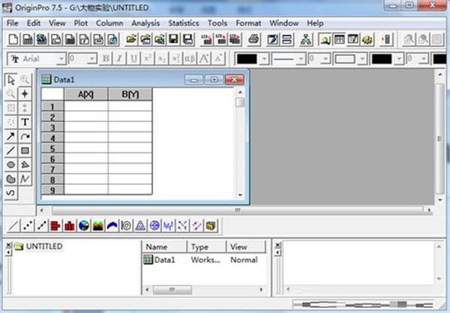The image size is (450, 313).
Task: Create a Scatter plot
Action: (x=28, y=226)
